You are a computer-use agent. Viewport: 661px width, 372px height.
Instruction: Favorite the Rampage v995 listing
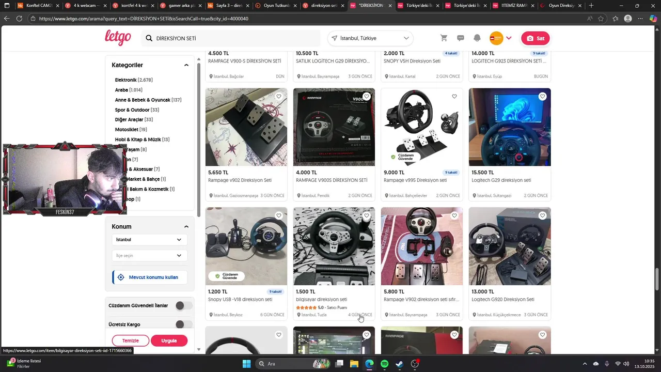click(454, 97)
